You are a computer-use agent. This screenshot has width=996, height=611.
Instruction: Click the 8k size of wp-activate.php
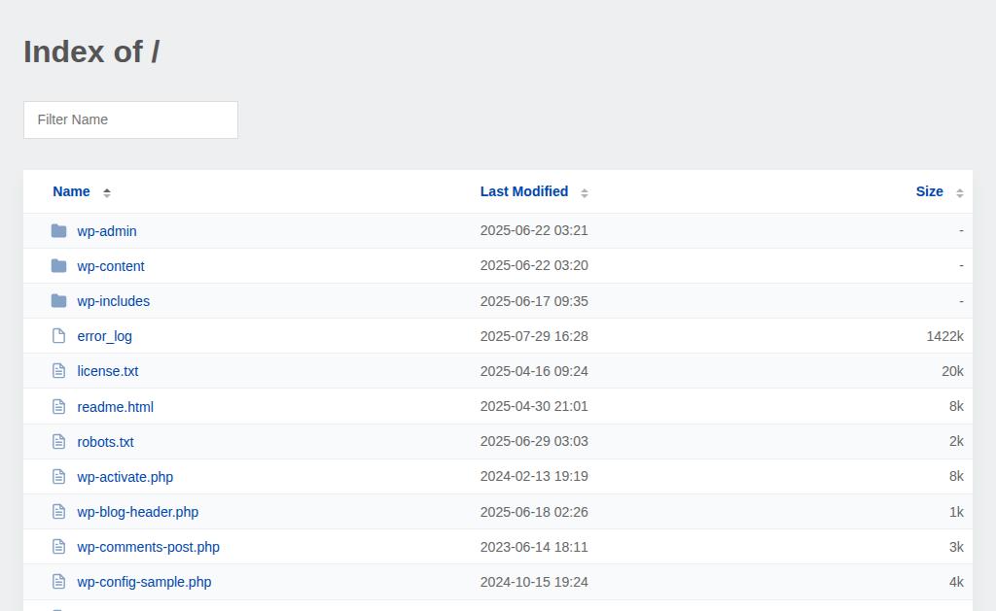(956, 476)
